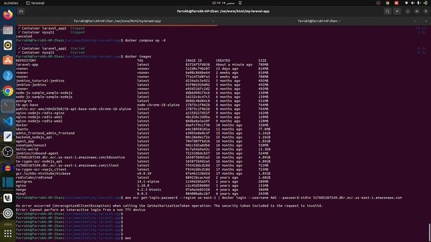Click the 'docker compose up -d' command
The image size is (431, 242).
point(145,40)
